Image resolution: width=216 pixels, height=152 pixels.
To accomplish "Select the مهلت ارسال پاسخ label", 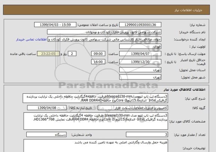I will tap(192, 54).
